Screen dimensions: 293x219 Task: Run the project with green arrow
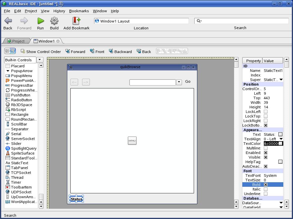pyautogui.click(x=41, y=21)
